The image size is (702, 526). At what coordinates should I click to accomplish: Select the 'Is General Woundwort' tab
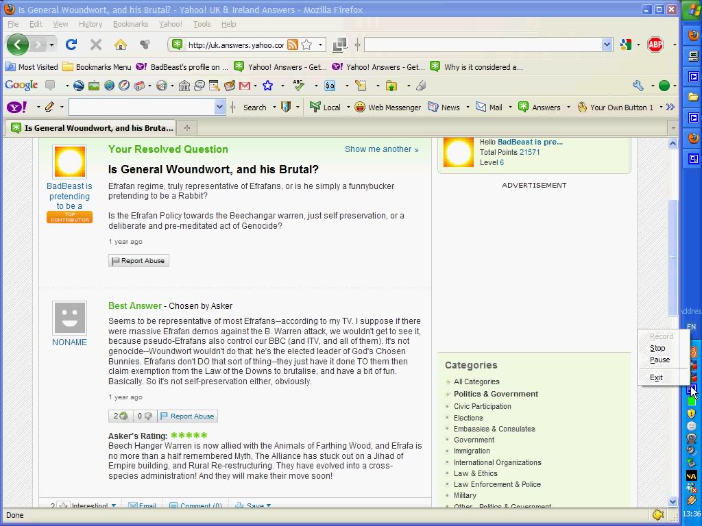[90, 128]
